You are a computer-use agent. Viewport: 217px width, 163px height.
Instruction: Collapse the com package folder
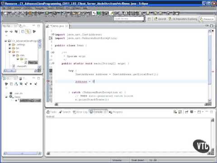tap(14, 55)
